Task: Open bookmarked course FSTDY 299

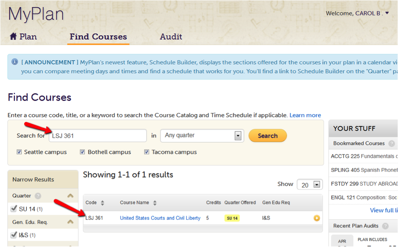Action: [x=364, y=184]
